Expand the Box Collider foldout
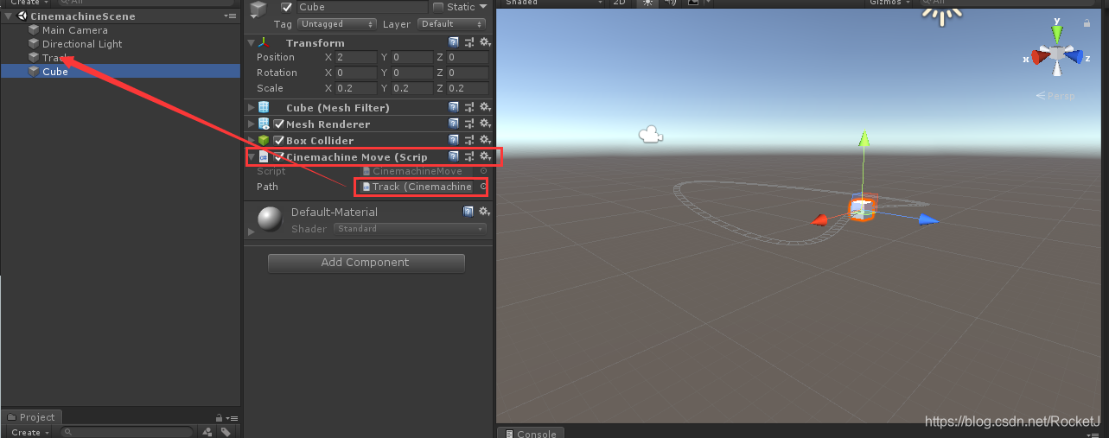 point(252,140)
